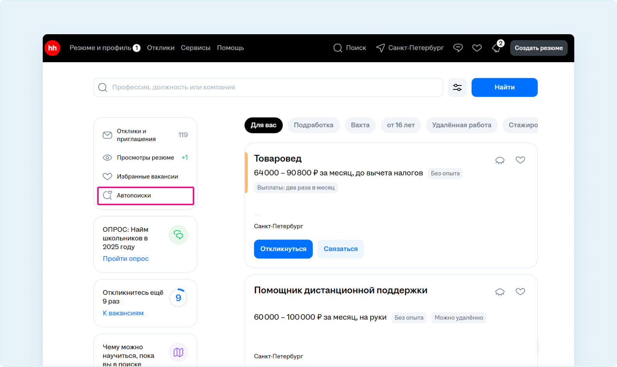The image size is (617, 367).
Task: Click the badge 1 beside Резюме и профиль
Action: (136, 48)
